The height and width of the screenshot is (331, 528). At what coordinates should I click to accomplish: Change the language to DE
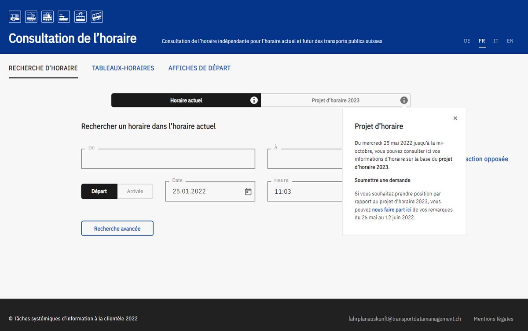(467, 41)
